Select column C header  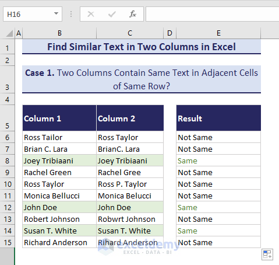point(130,33)
